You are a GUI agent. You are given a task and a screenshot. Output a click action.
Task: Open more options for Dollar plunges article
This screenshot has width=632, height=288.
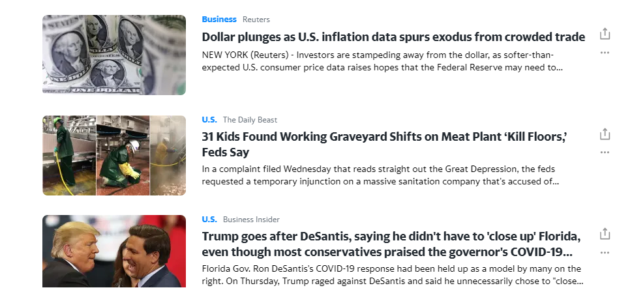coord(605,53)
